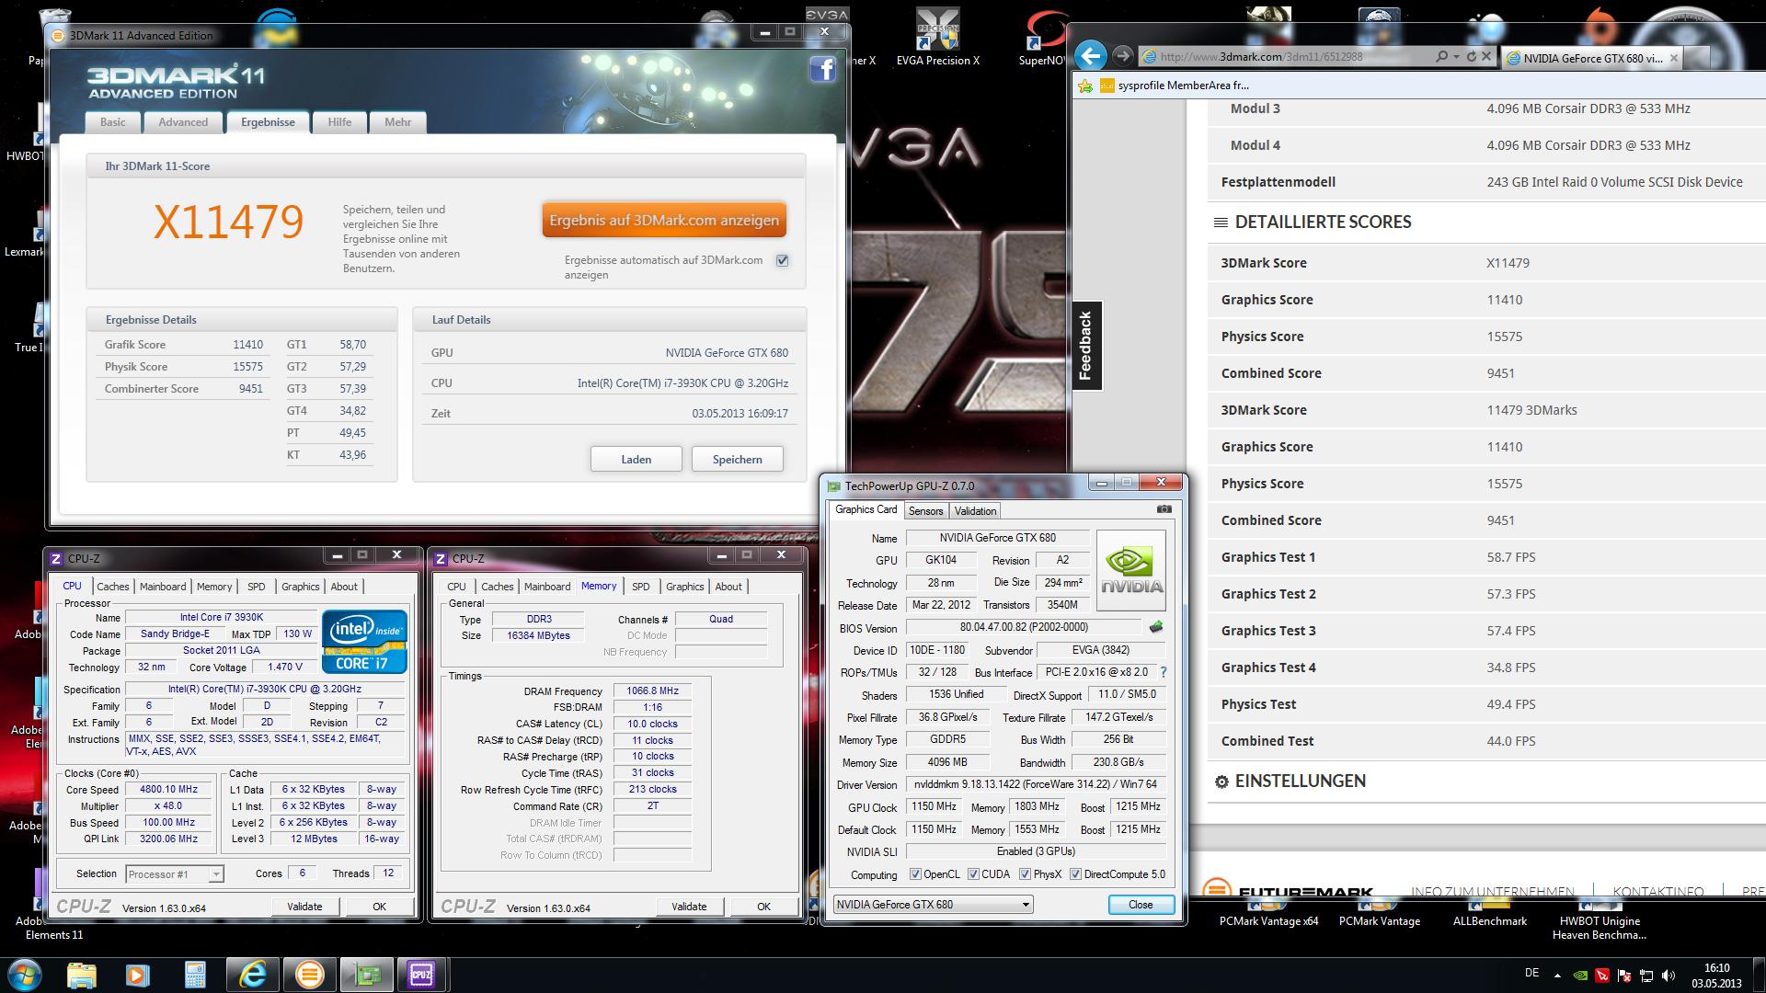This screenshot has height=993, width=1766.
Task: Open the Sensors tab in GPU-Z
Action: 925,511
